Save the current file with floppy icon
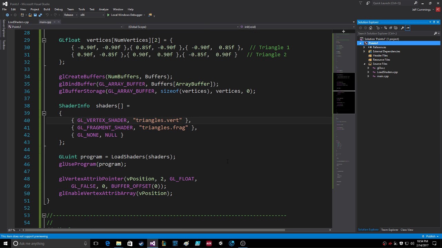Viewport: 442px width, 248px height. pos(35,15)
